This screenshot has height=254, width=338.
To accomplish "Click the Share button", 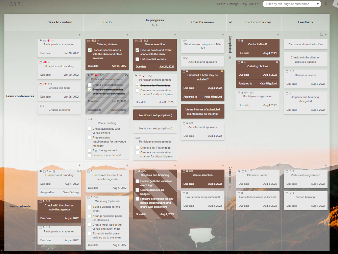I will point(221,4).
